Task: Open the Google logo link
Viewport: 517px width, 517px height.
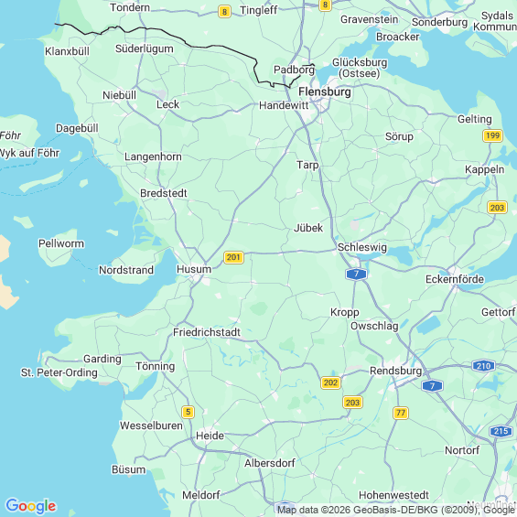Action: (31, 506)
